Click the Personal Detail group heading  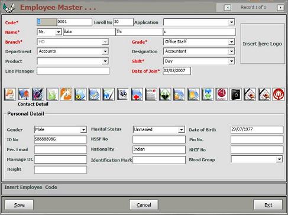[25, 113]
